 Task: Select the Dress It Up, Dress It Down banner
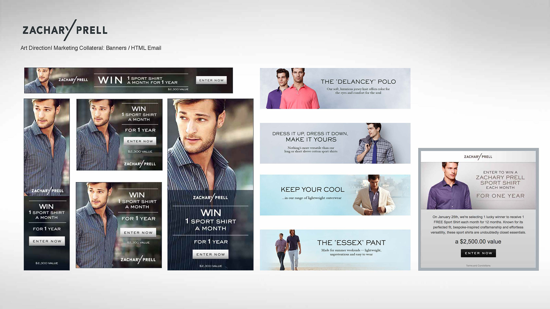coord(311,137)
